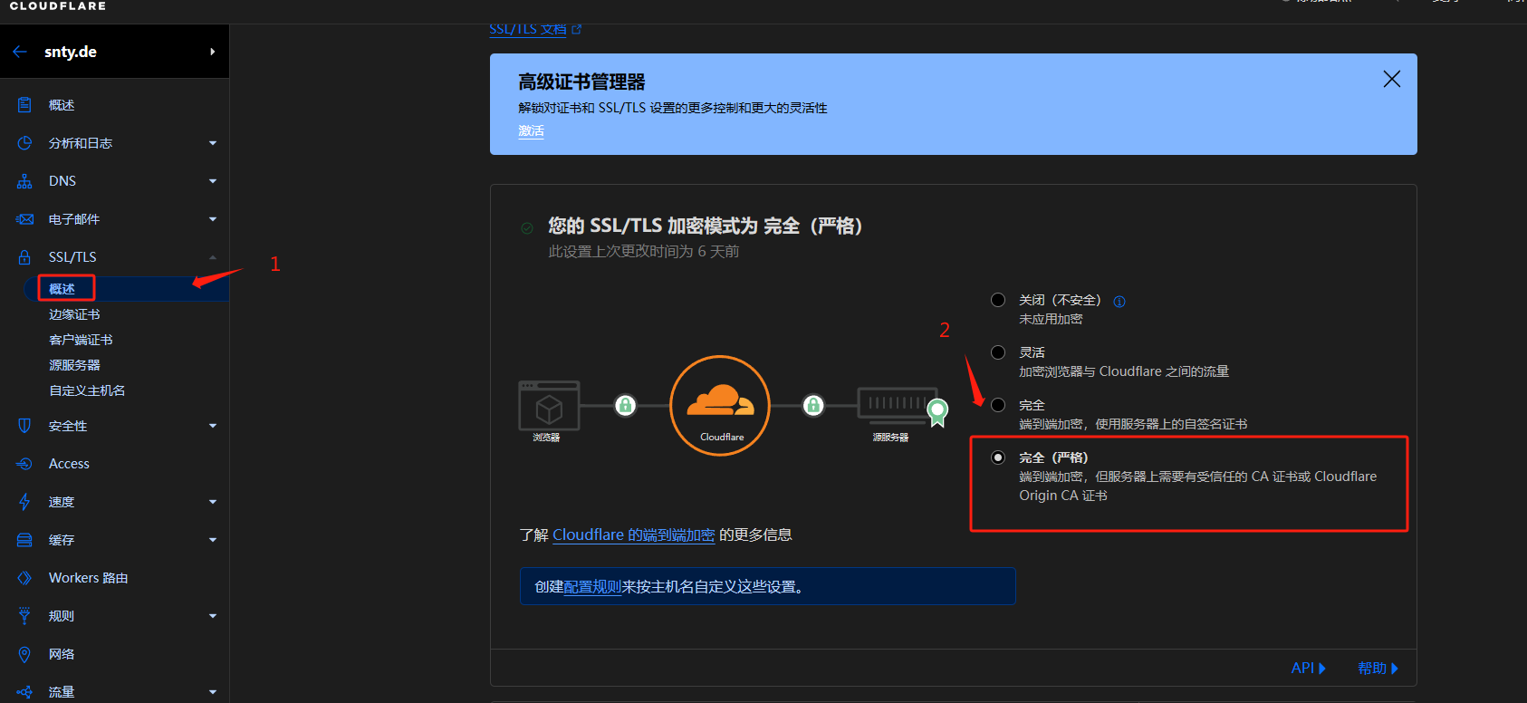
Task: Expand the DNS menu arrow
Action: pyautogui.click(x=213, y=181)
